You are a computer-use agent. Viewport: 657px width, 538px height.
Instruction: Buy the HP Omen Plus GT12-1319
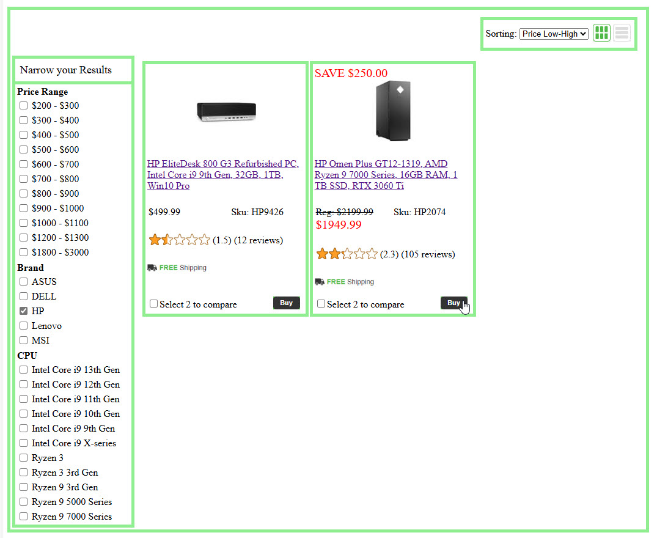coord(453,303)
